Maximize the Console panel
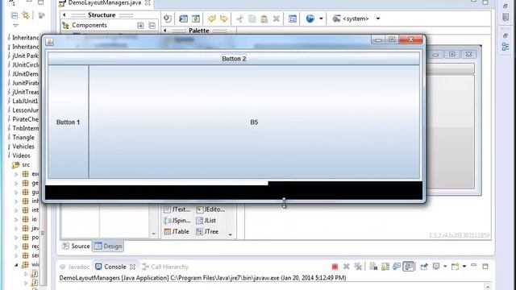 [485, 266]
